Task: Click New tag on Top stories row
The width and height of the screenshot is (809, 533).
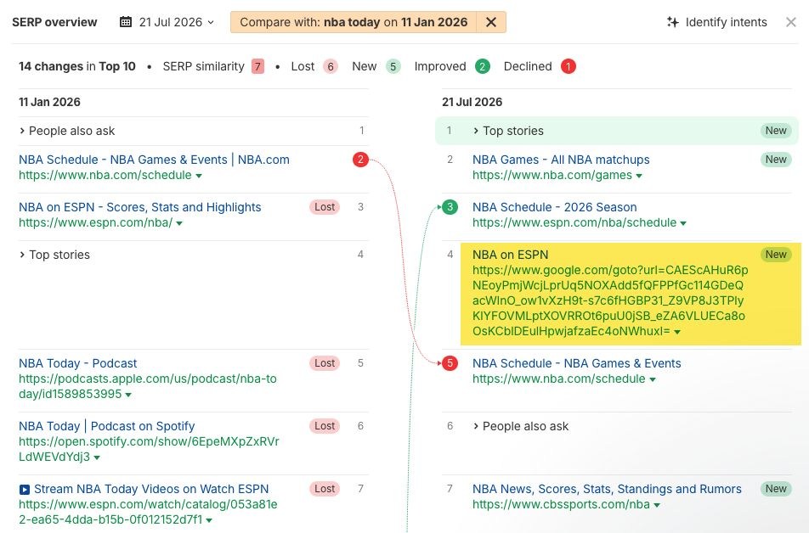Action: tap(776, 131)
